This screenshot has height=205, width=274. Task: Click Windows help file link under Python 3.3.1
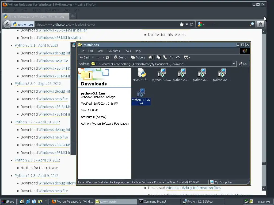pos(53,61)
